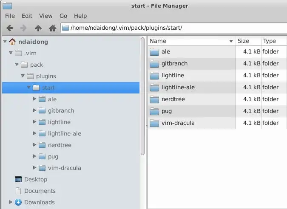The image size is (287, 209).
Task: Click the location path input field
Action: tap(170, 28)
